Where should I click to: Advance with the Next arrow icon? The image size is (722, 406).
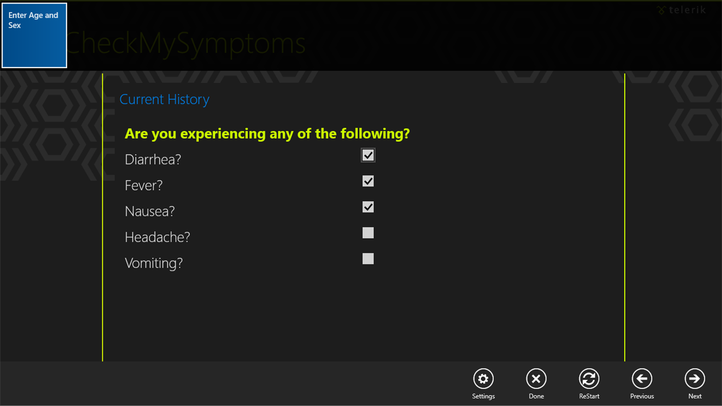pyautogui.click(x=694, y=379)
